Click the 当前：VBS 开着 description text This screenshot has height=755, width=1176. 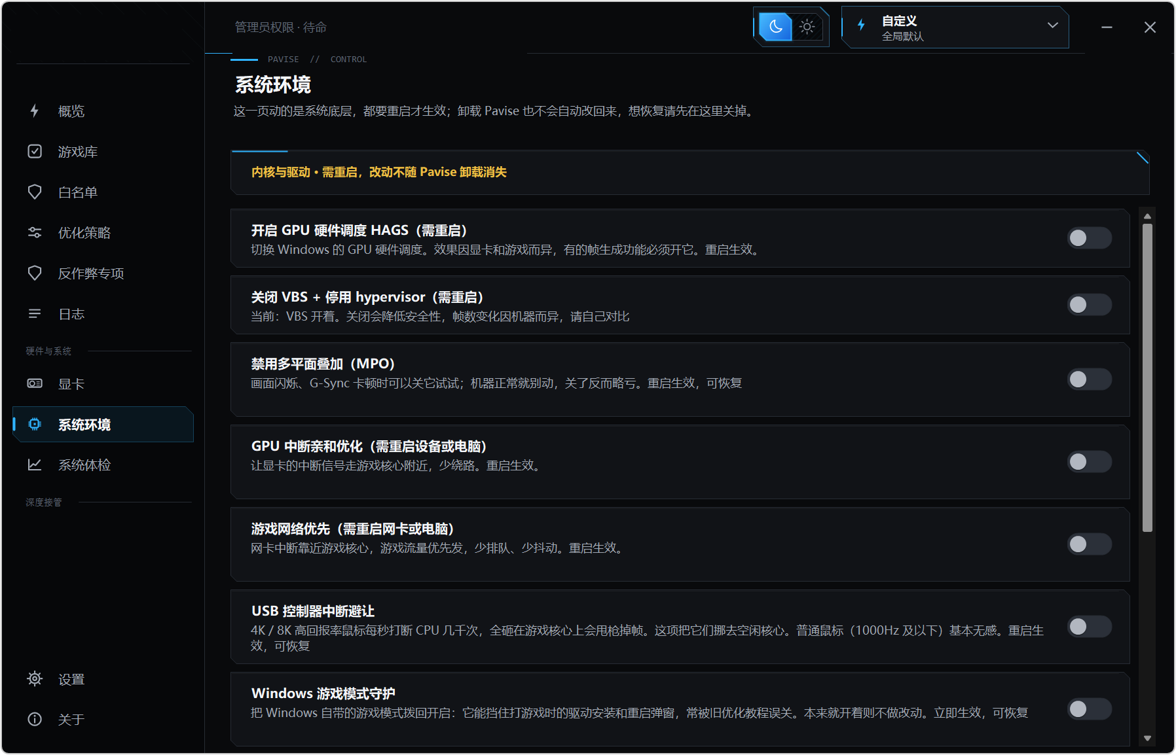441,317
